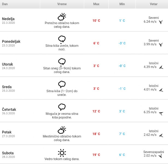Click Sunday's north wind direction arrow
Image resolution: width=168 pixels, height=164 pixels.
[x=161, y=22]
